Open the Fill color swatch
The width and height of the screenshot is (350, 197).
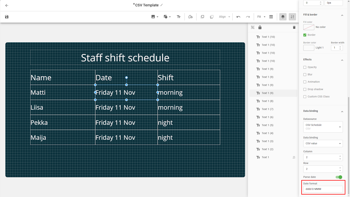309,27
